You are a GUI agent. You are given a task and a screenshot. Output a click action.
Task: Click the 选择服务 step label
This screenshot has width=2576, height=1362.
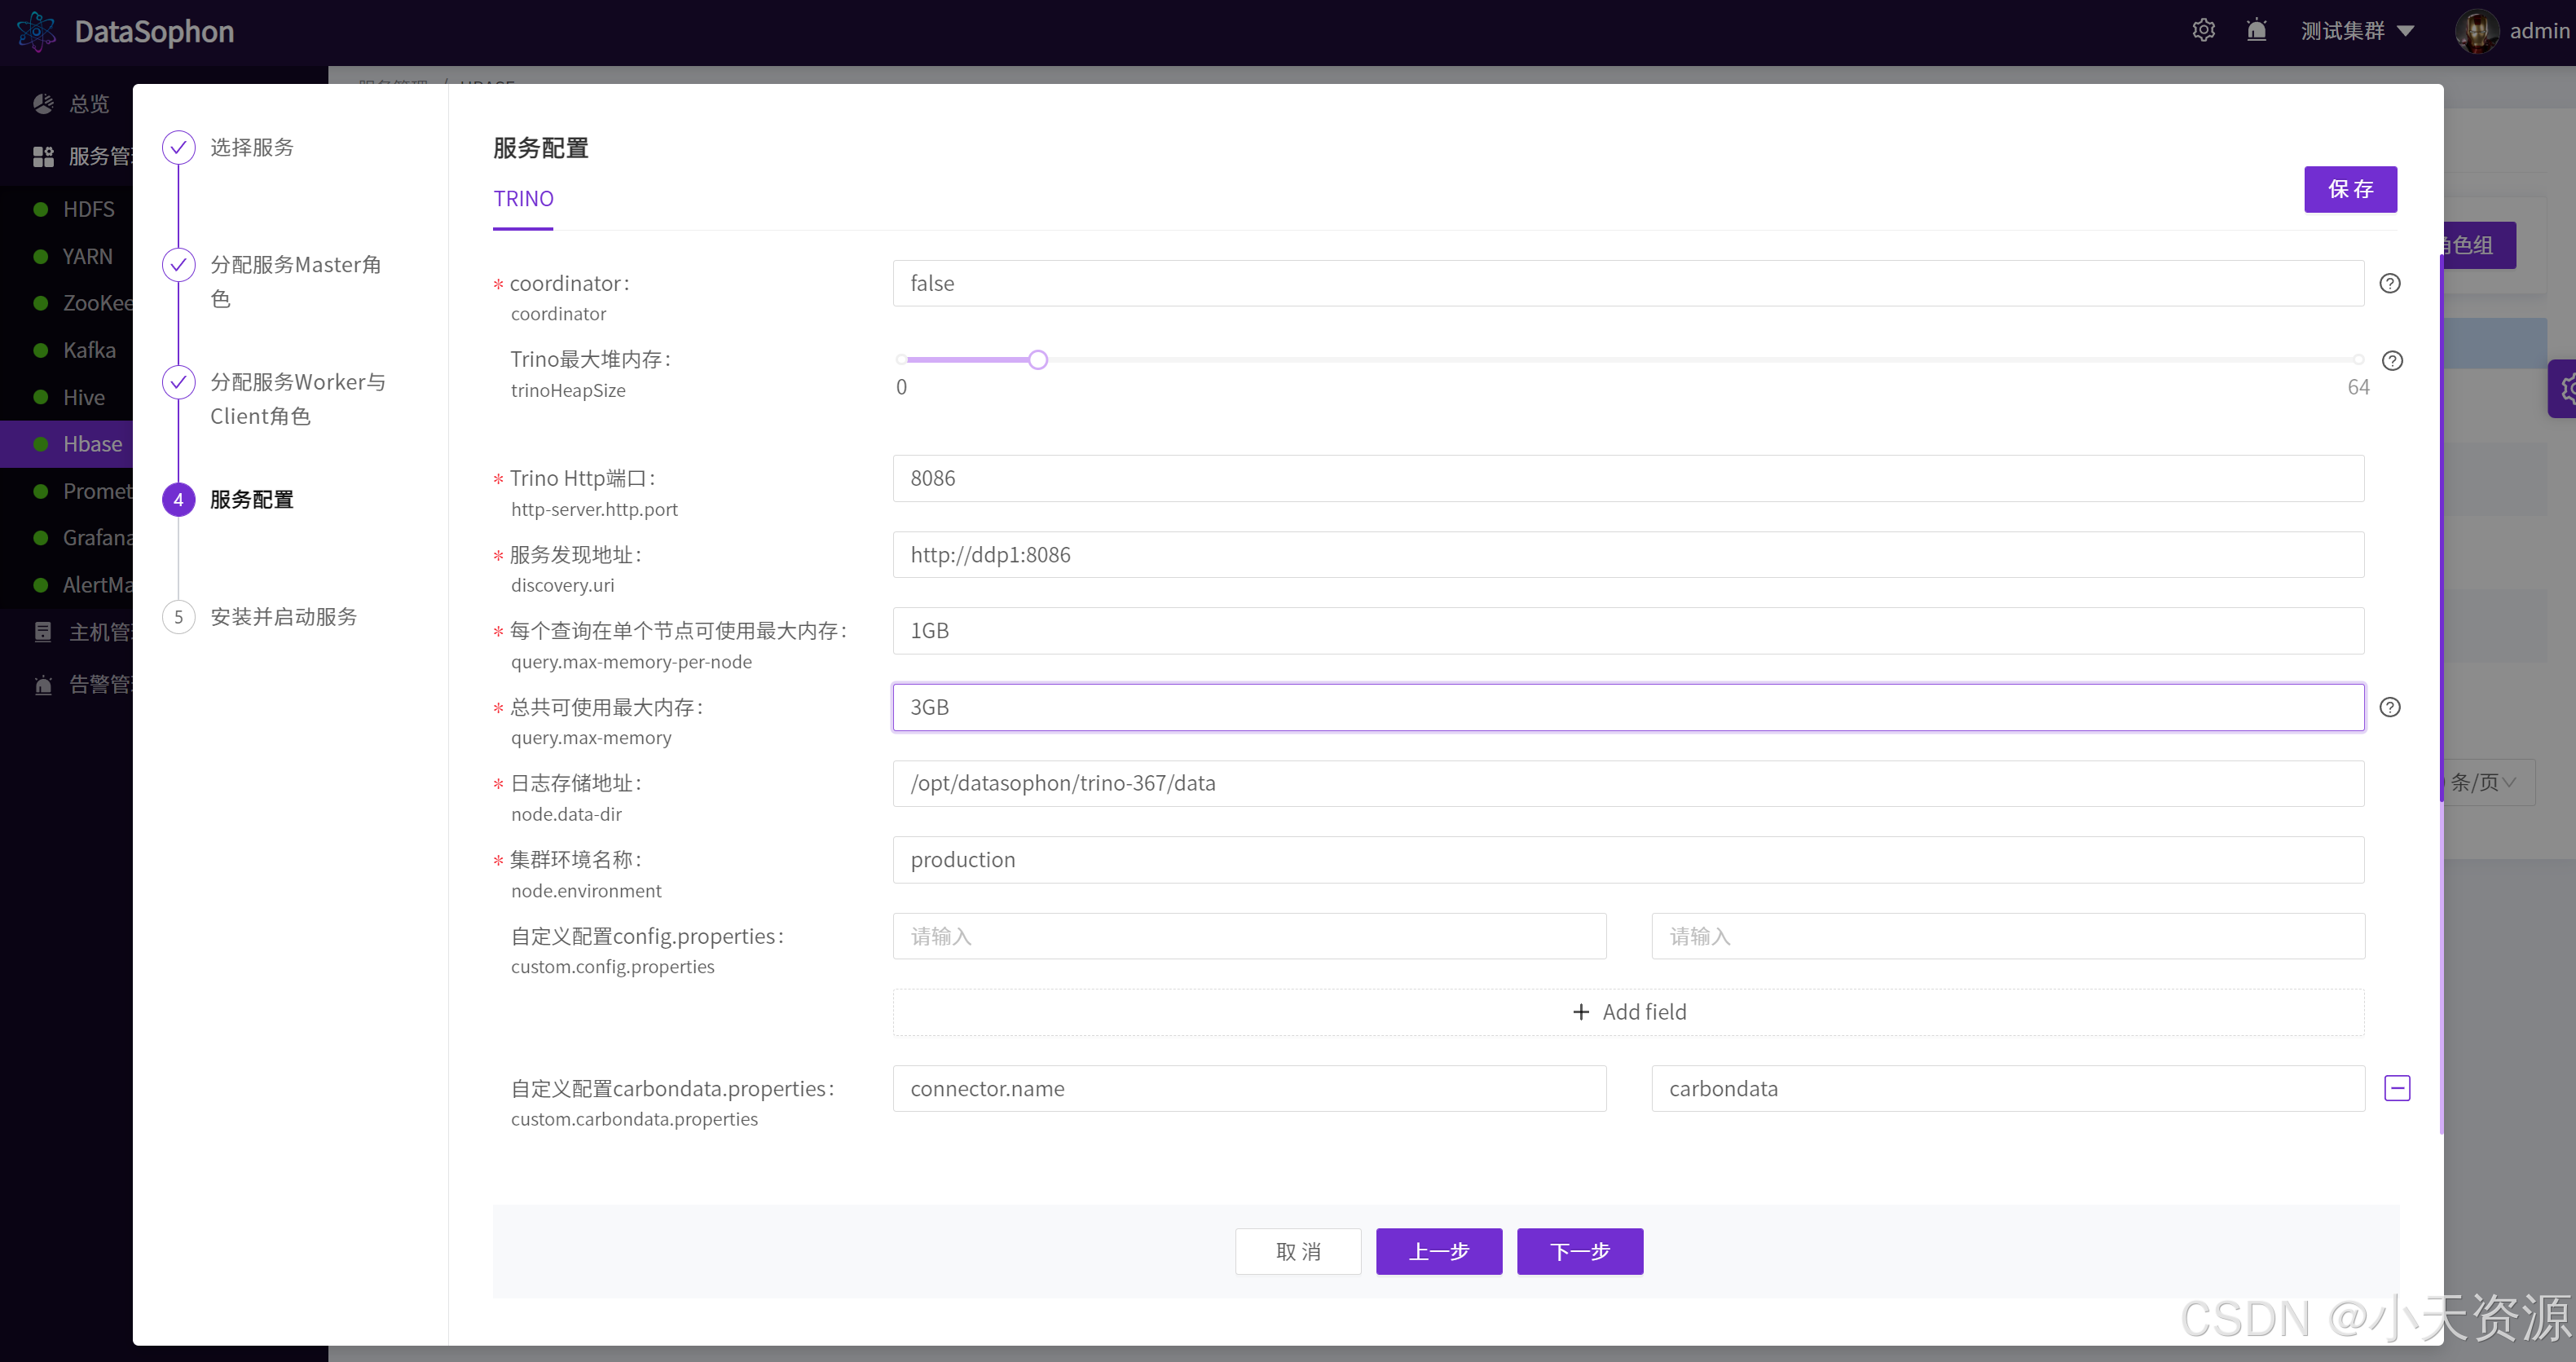[x=252, y=147]
